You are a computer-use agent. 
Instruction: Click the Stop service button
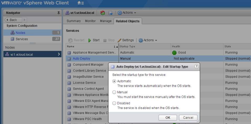(109, 40)
